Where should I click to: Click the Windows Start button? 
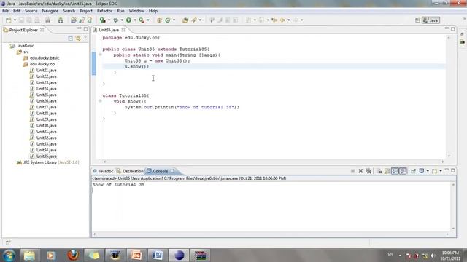(x=9, y=255)
